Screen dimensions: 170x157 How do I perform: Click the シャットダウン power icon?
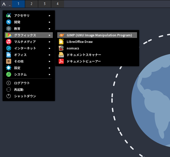point(9,96)
